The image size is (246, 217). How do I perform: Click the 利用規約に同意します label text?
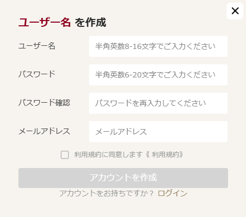108,155
